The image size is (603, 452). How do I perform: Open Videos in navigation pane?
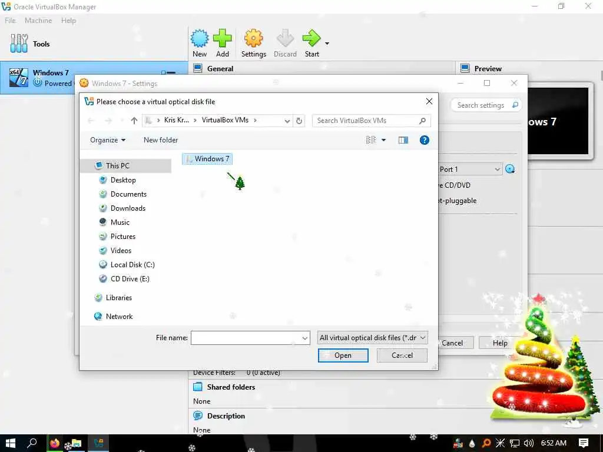click(121, 250)
